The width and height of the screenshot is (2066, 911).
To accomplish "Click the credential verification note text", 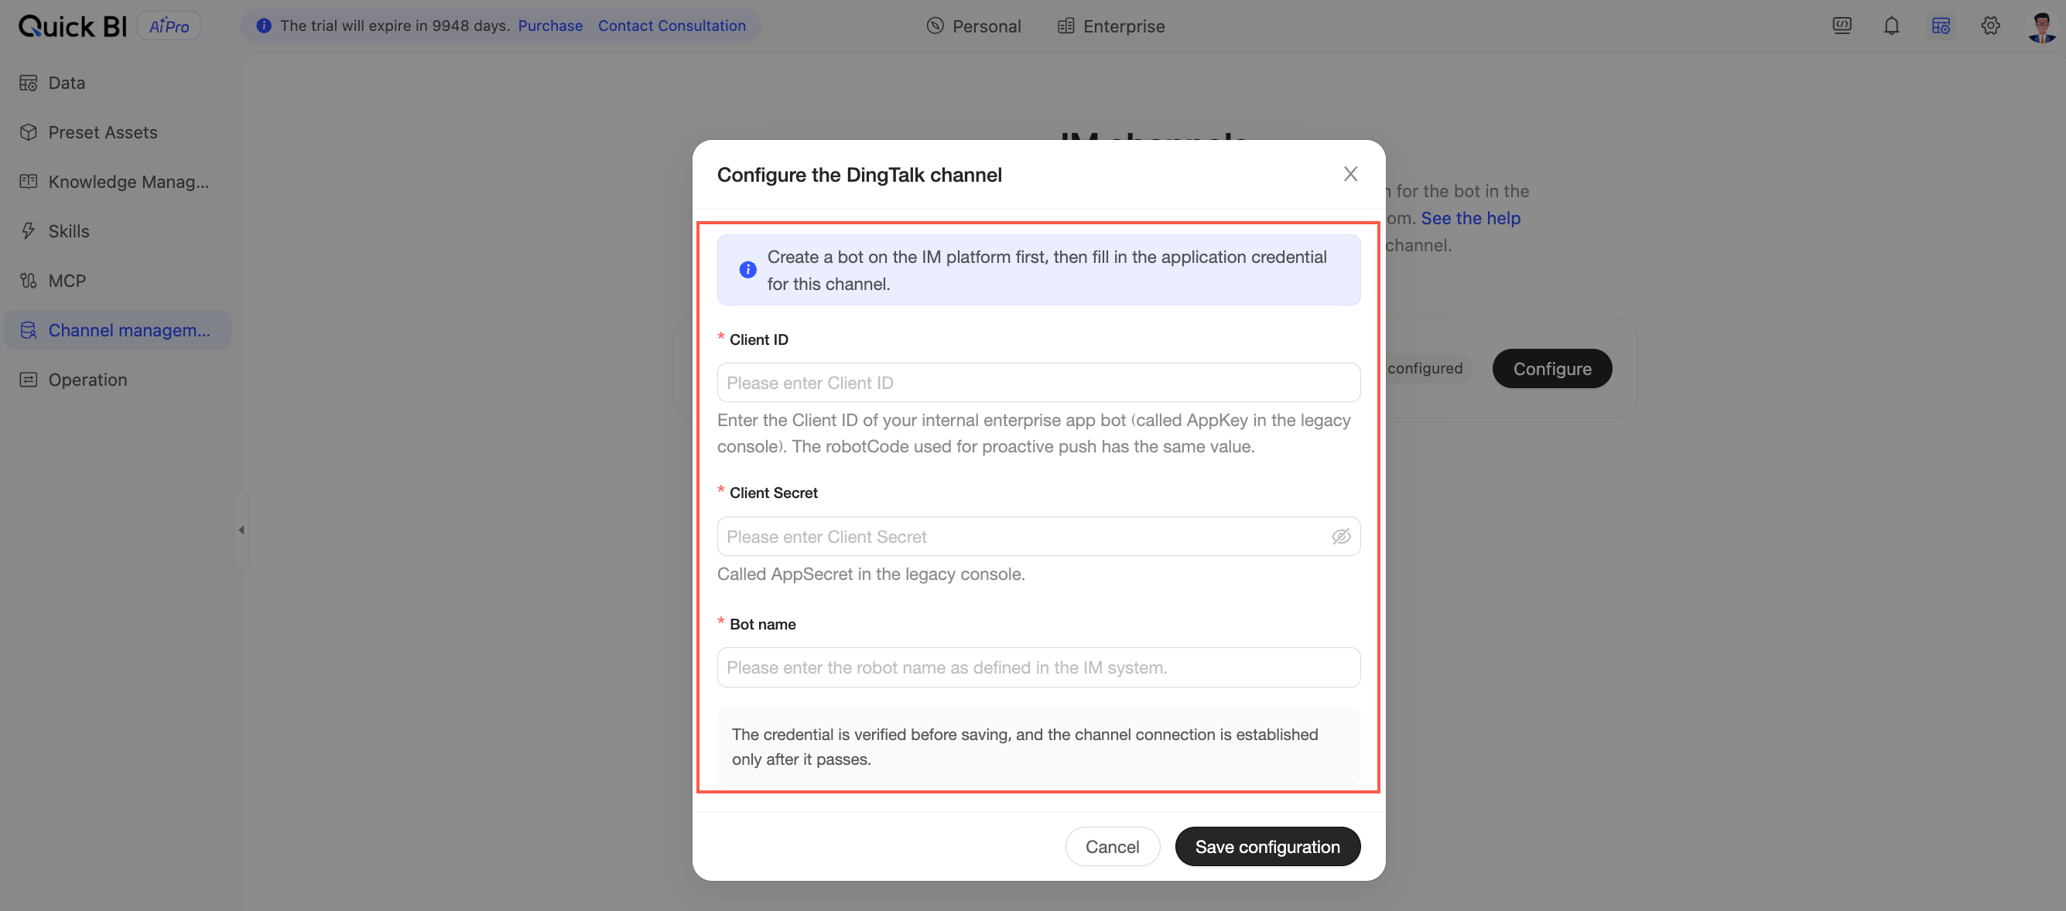I will [1025, 747].
